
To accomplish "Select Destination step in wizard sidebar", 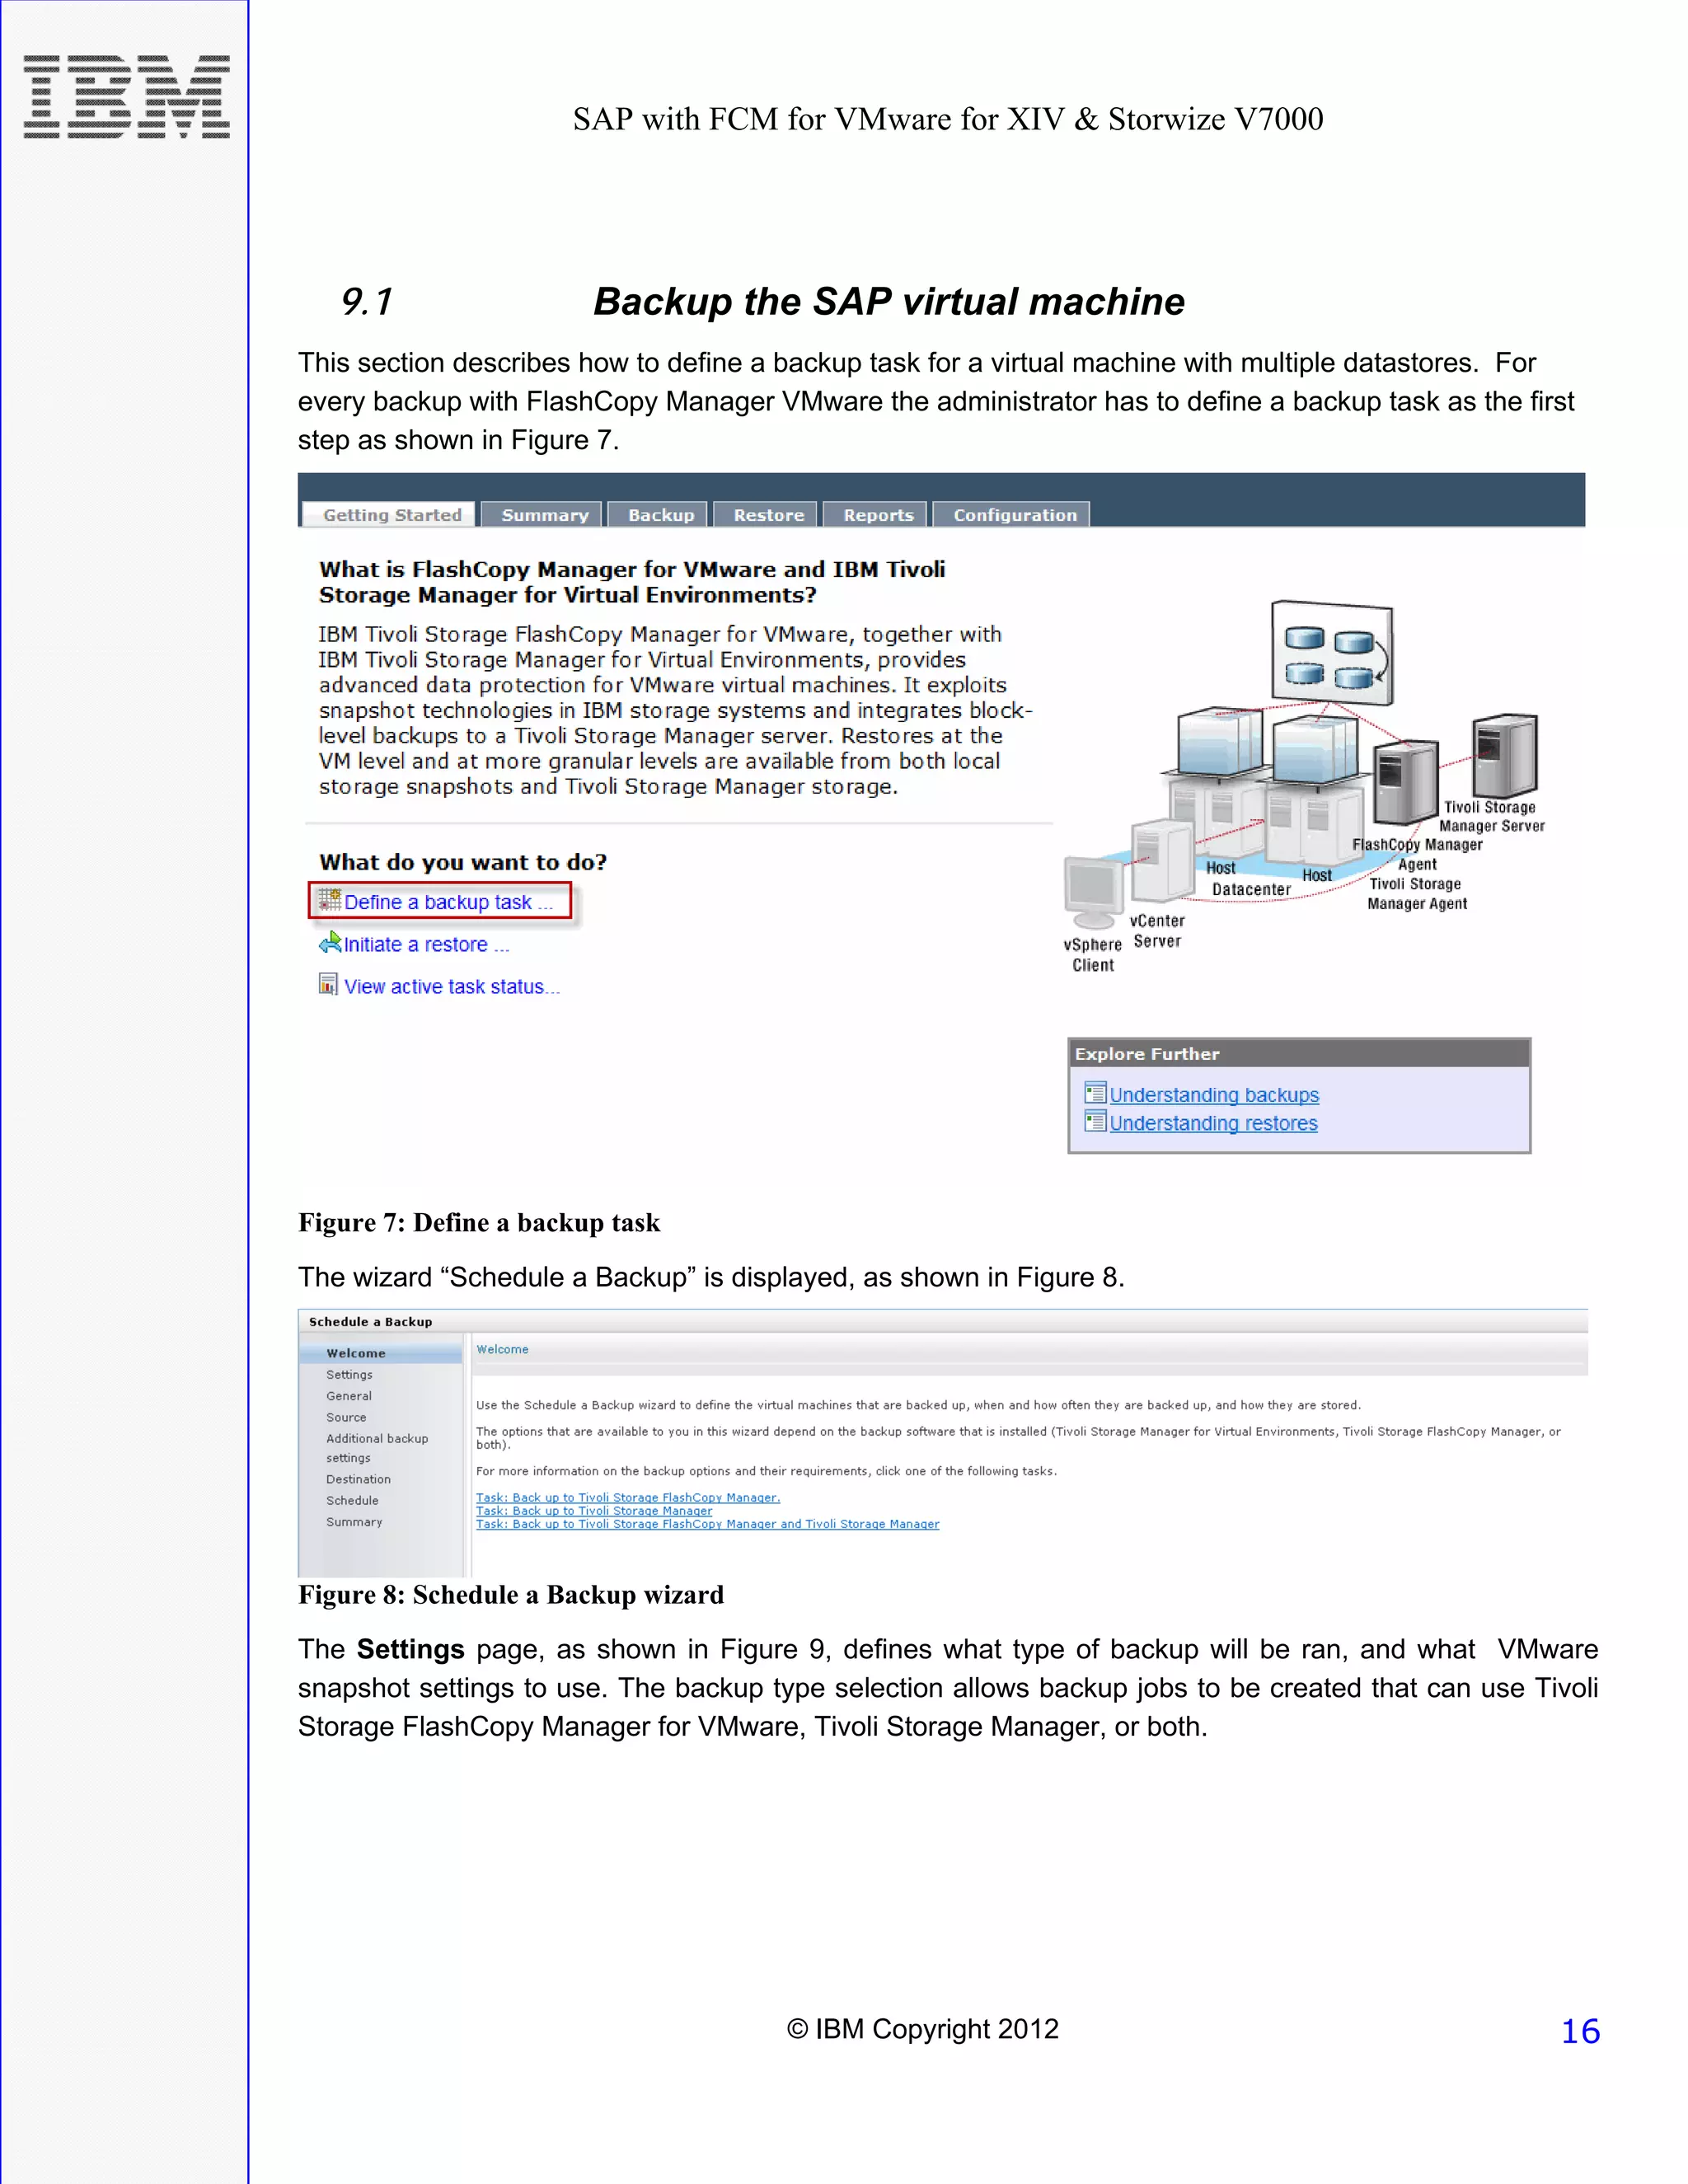I will [x=358, y=1479].
